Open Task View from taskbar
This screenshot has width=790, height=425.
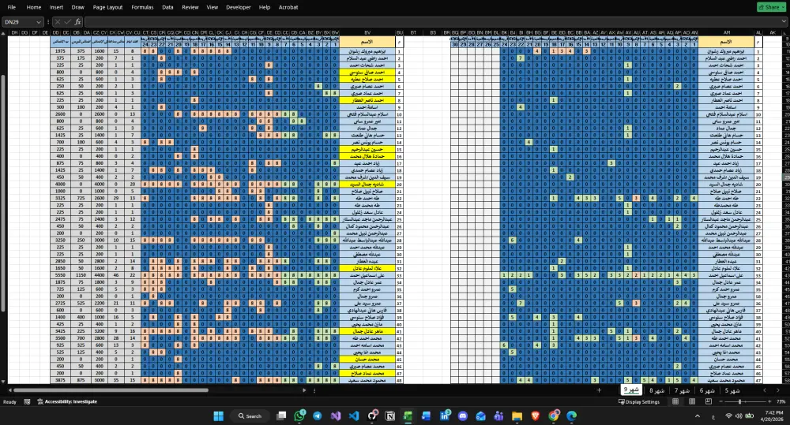tap(282, 416)
